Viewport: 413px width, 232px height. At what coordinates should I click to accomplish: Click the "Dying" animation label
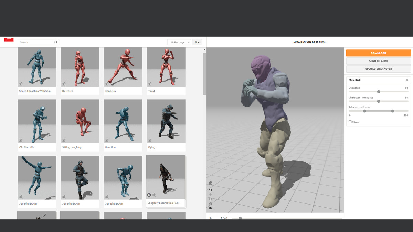tap(152, 147)
